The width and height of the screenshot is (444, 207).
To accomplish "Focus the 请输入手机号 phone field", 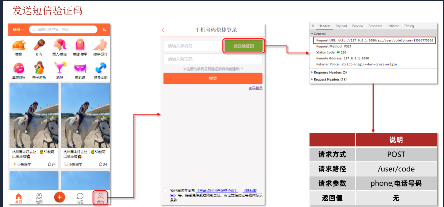I will tap(193, 46).
